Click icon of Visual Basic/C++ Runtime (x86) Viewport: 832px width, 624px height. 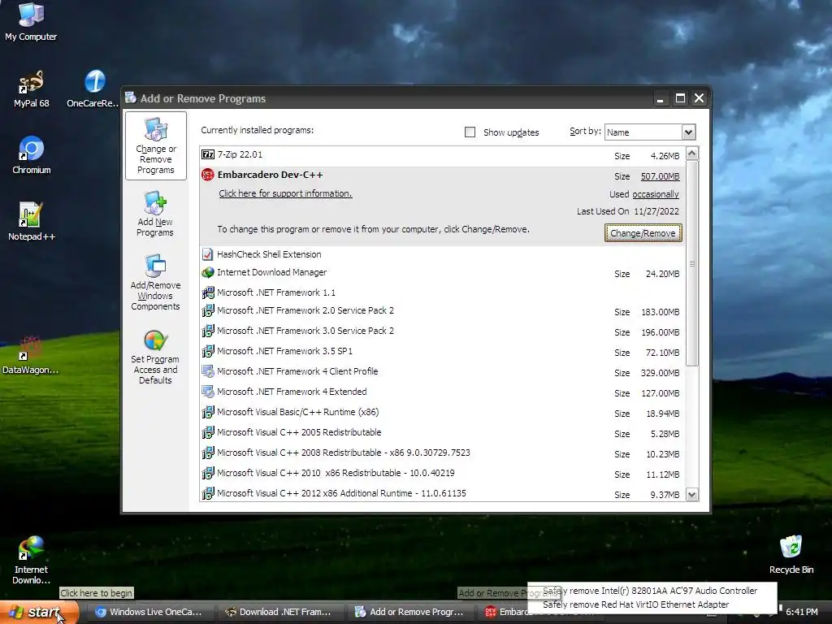pos(208,412)
